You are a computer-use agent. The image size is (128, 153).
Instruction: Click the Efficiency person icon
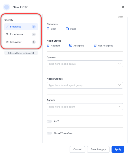7,26
